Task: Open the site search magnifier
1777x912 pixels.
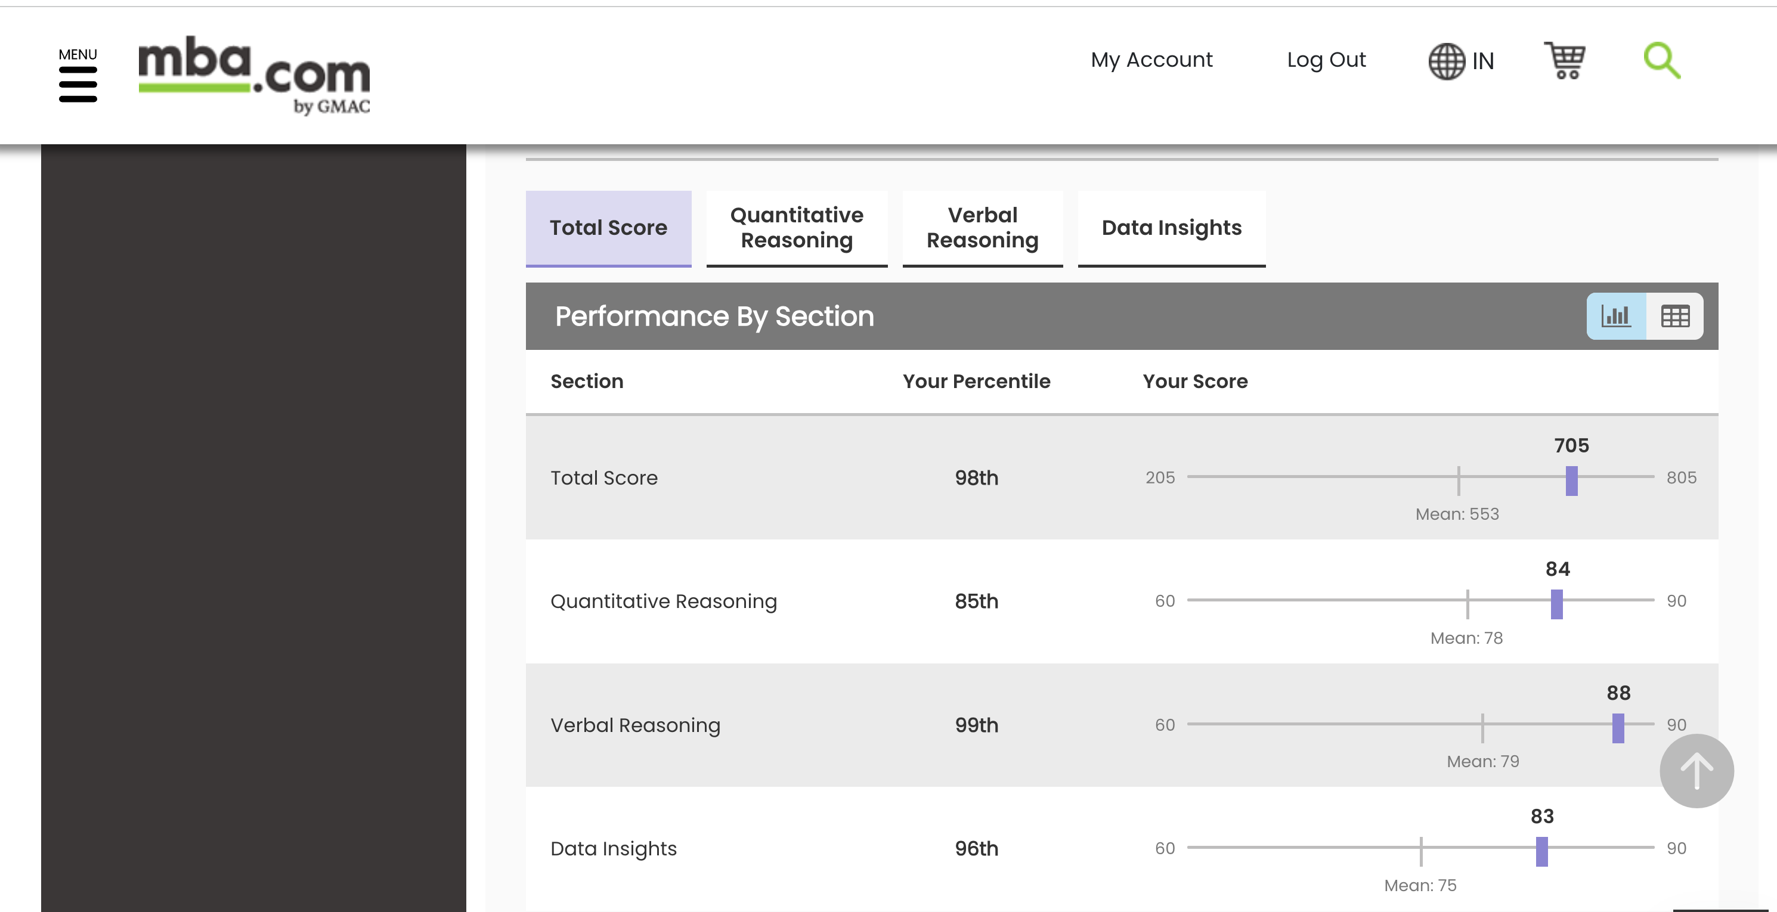Action: point(1661,61)
